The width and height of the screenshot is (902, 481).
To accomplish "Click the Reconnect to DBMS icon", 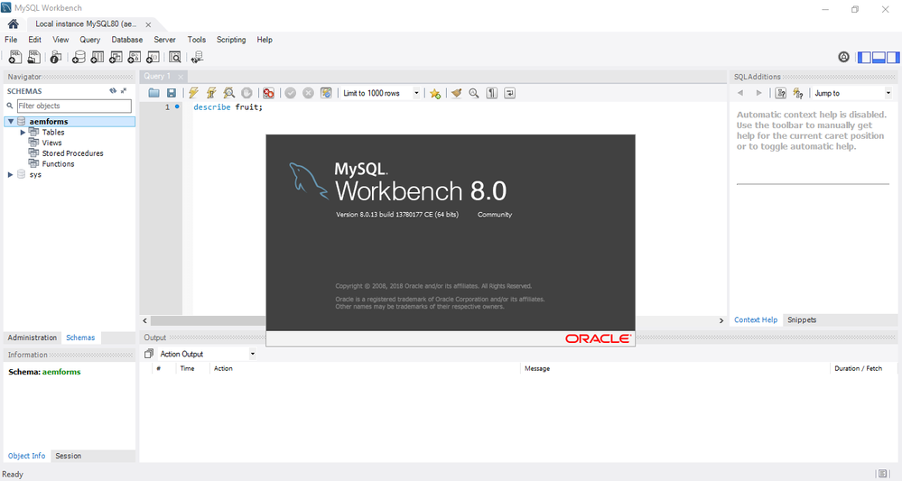I will 197,57.
